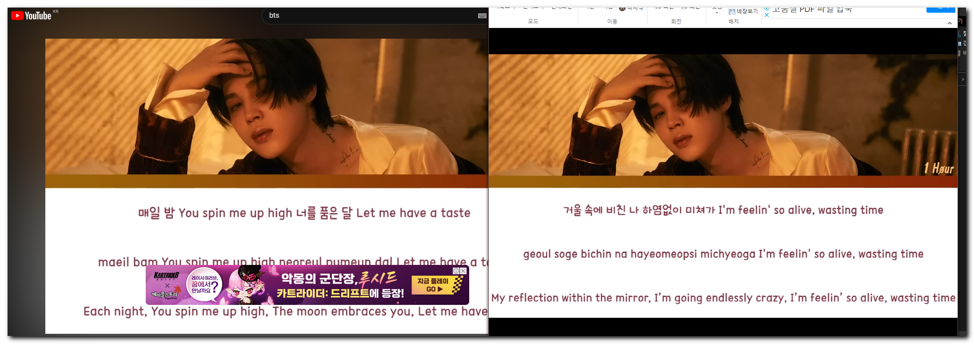This screenshot has height=344, width=974.
Task: Click the left YouTube video player image
Action: point(267,107)
